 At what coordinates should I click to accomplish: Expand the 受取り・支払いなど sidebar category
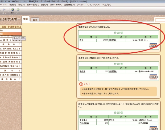pyautogui.click(x=11, y=66)
